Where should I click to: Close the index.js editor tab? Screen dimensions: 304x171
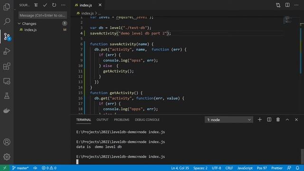[x=100, y=5]
